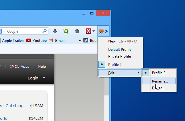Click the star Bookmarks icon in the bookmarks bar
The image size is (185, 121).
tap(86, 40)
